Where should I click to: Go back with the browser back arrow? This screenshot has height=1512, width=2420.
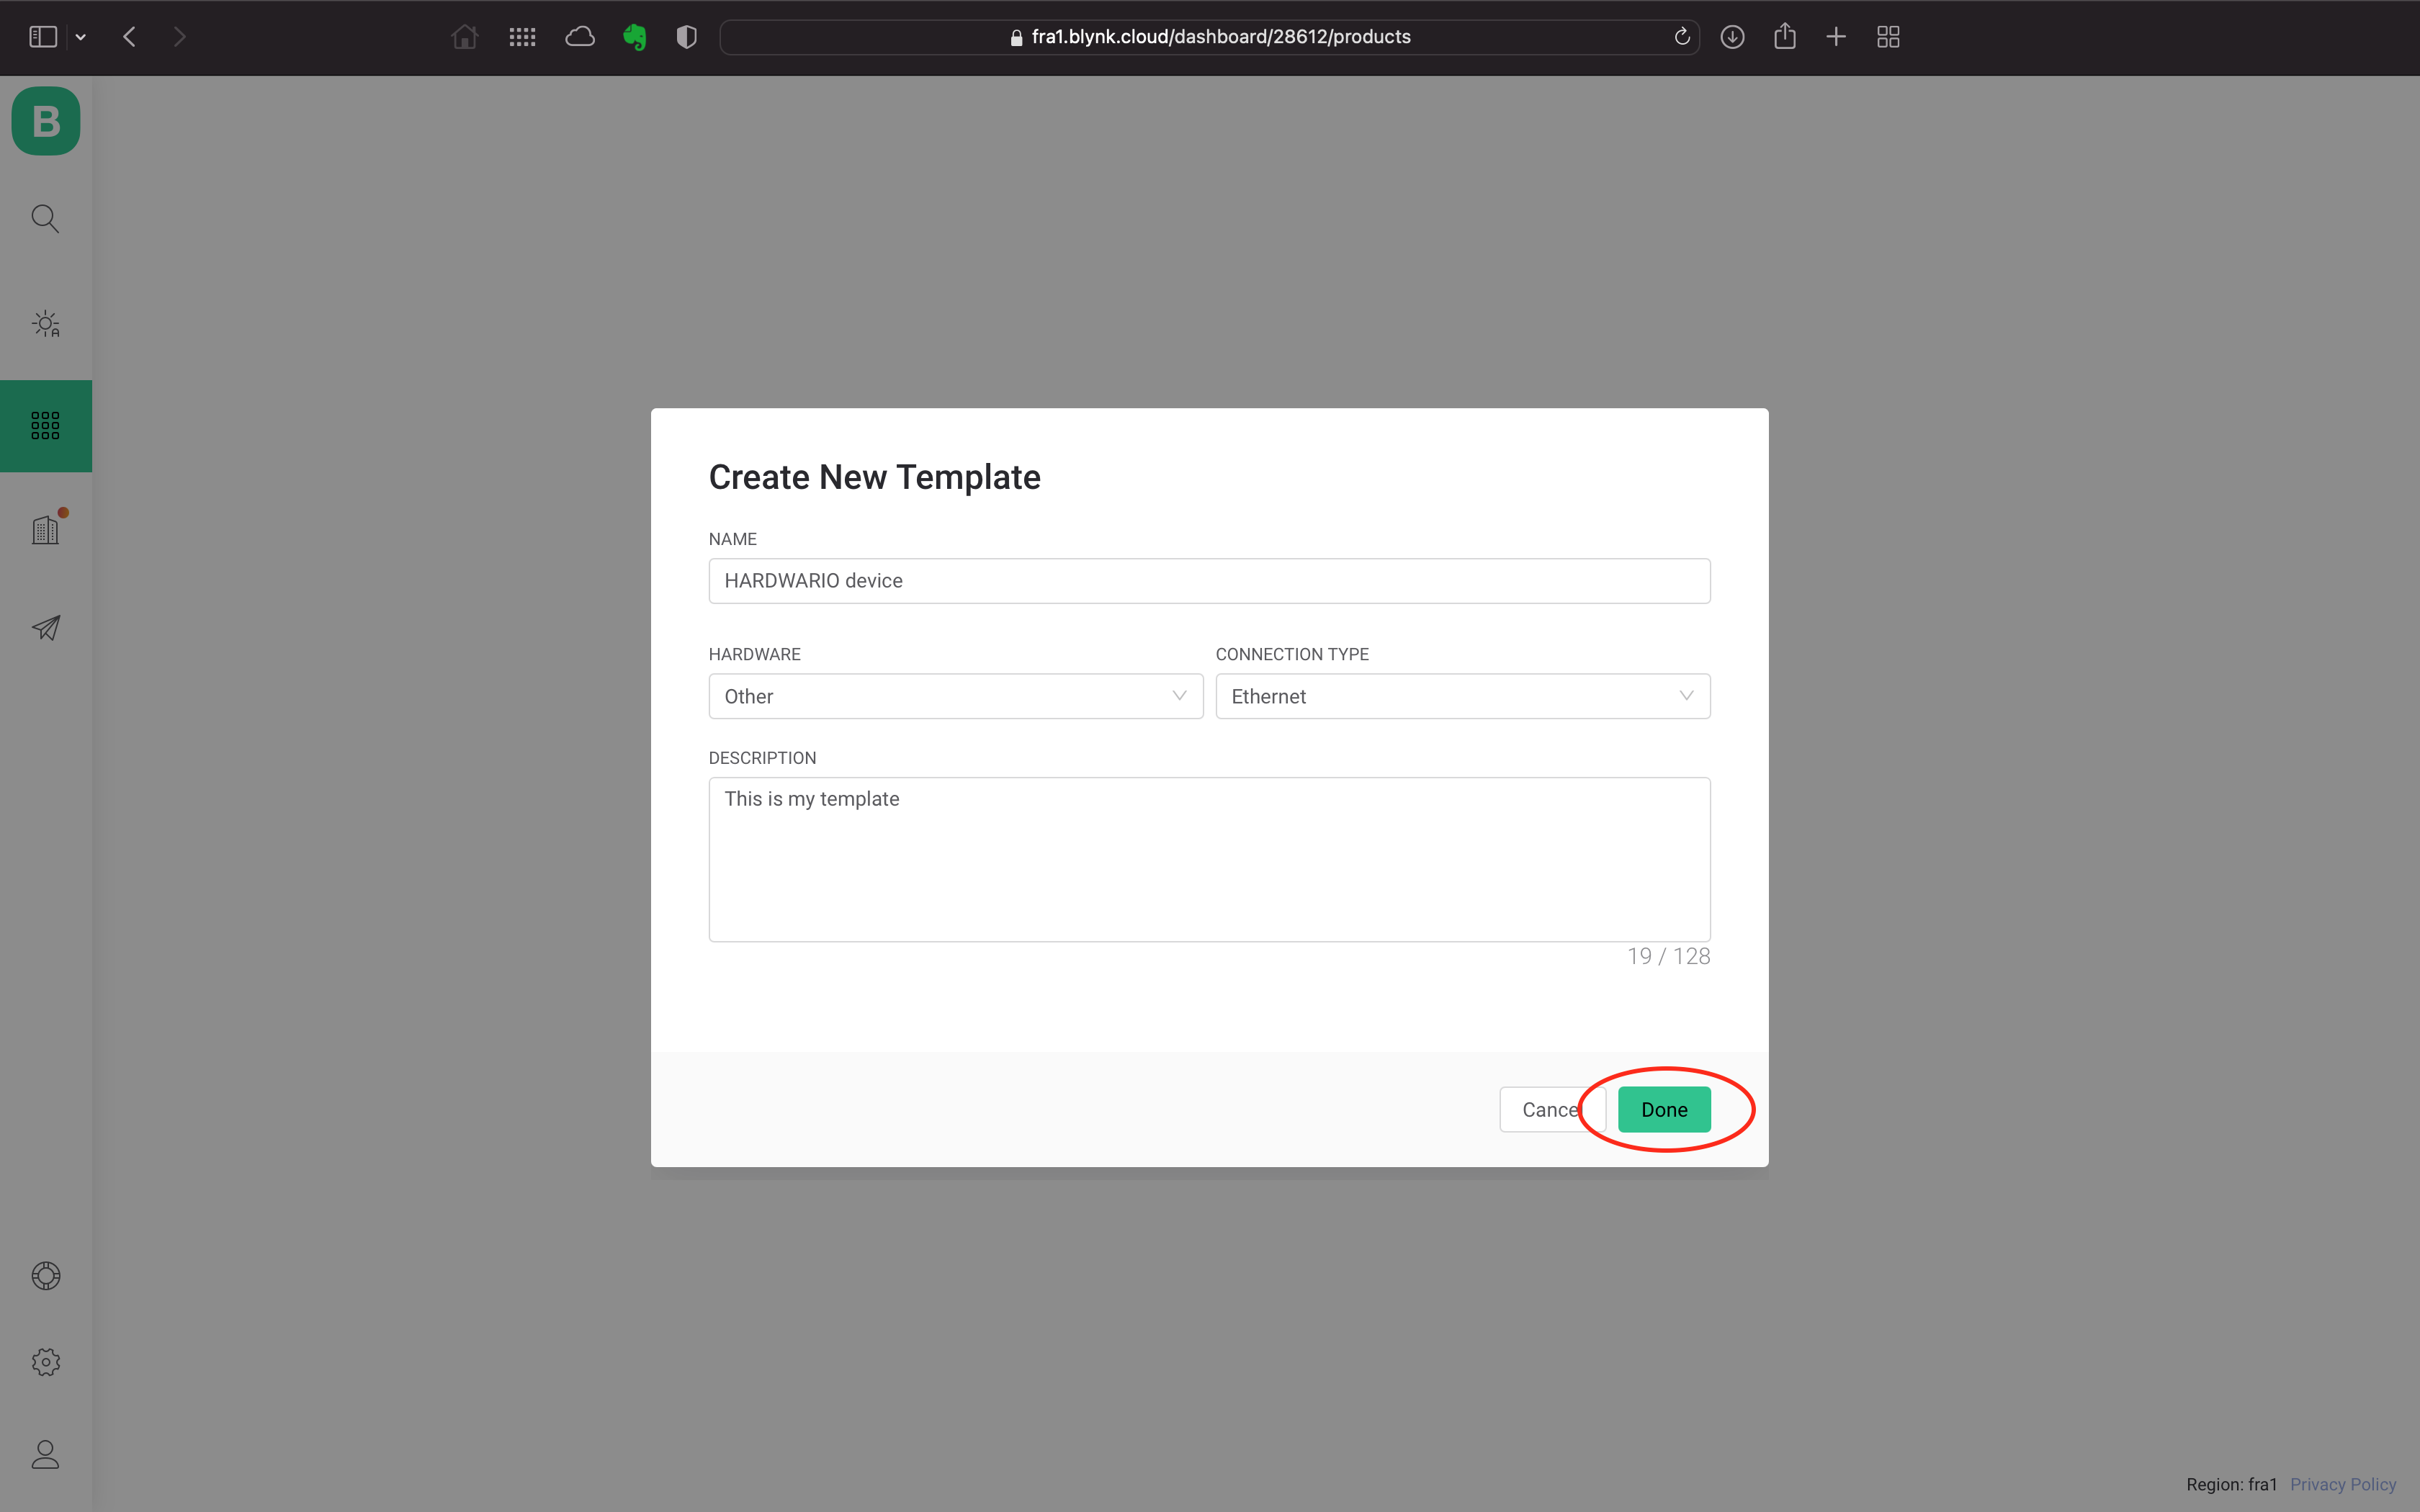coord(129,37)
